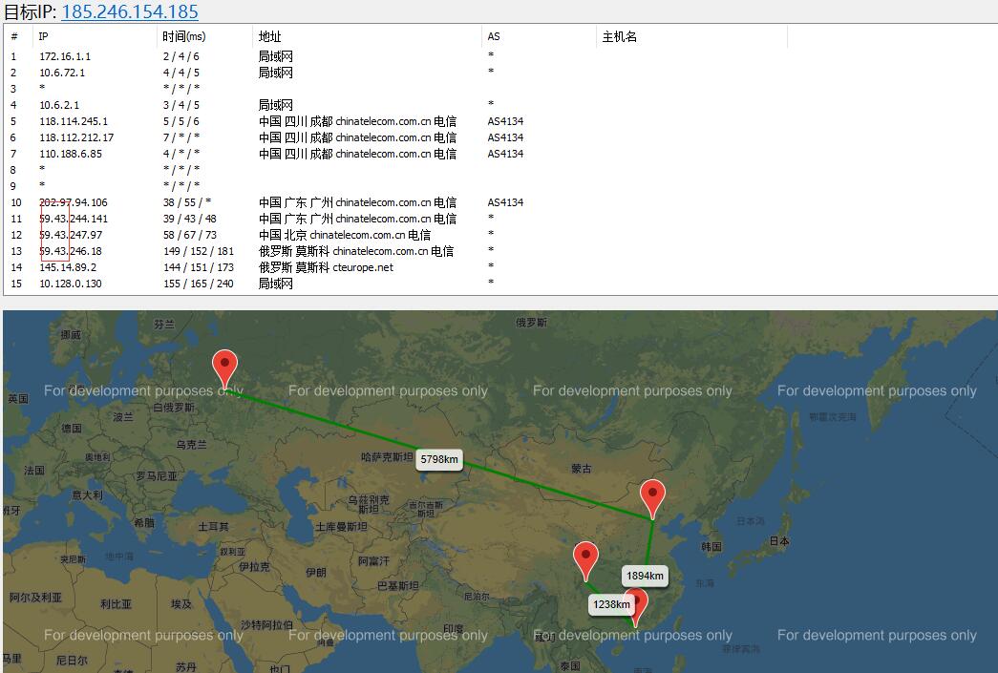The height and width of the screenshot is (673, 998).
Task: Click 中国 北京 chinatelecom address in hop 12
Action: (345, 235)
